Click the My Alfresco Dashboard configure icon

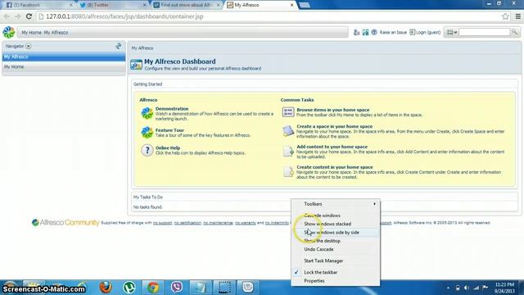[136, 64]
